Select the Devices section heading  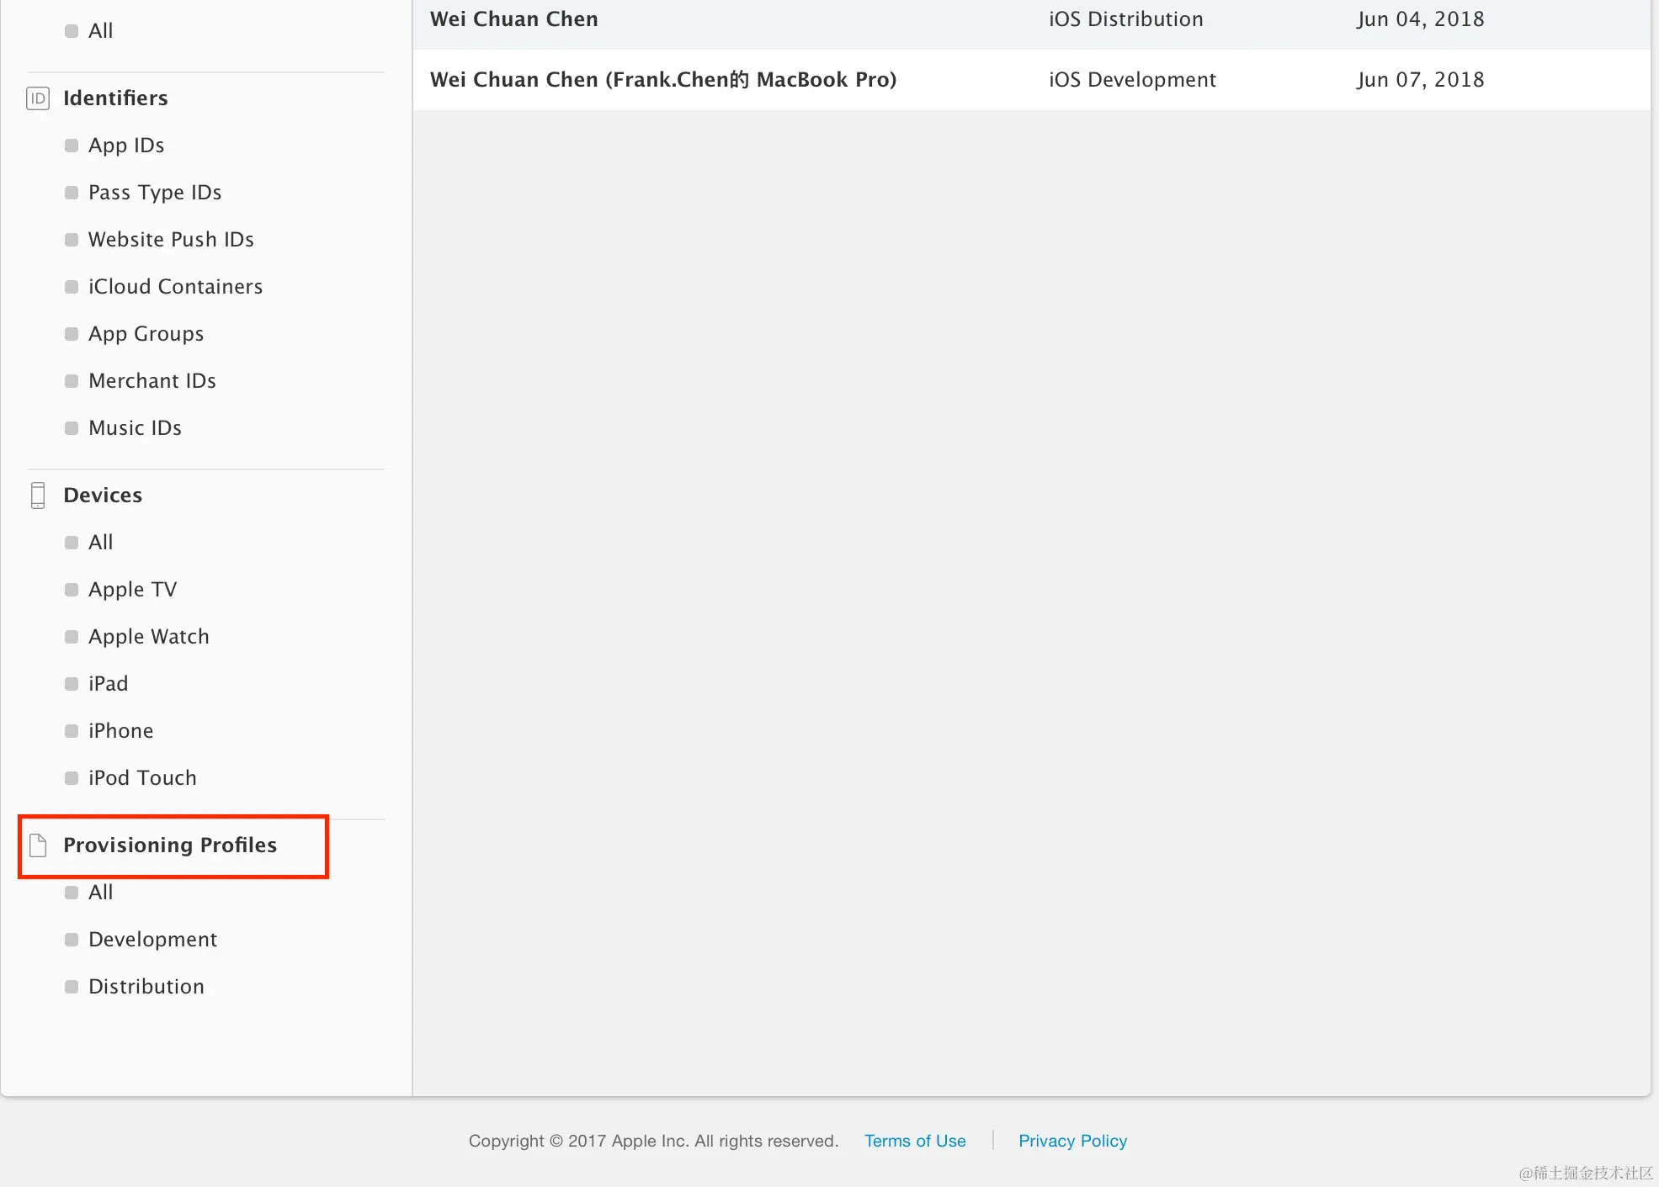103,495
